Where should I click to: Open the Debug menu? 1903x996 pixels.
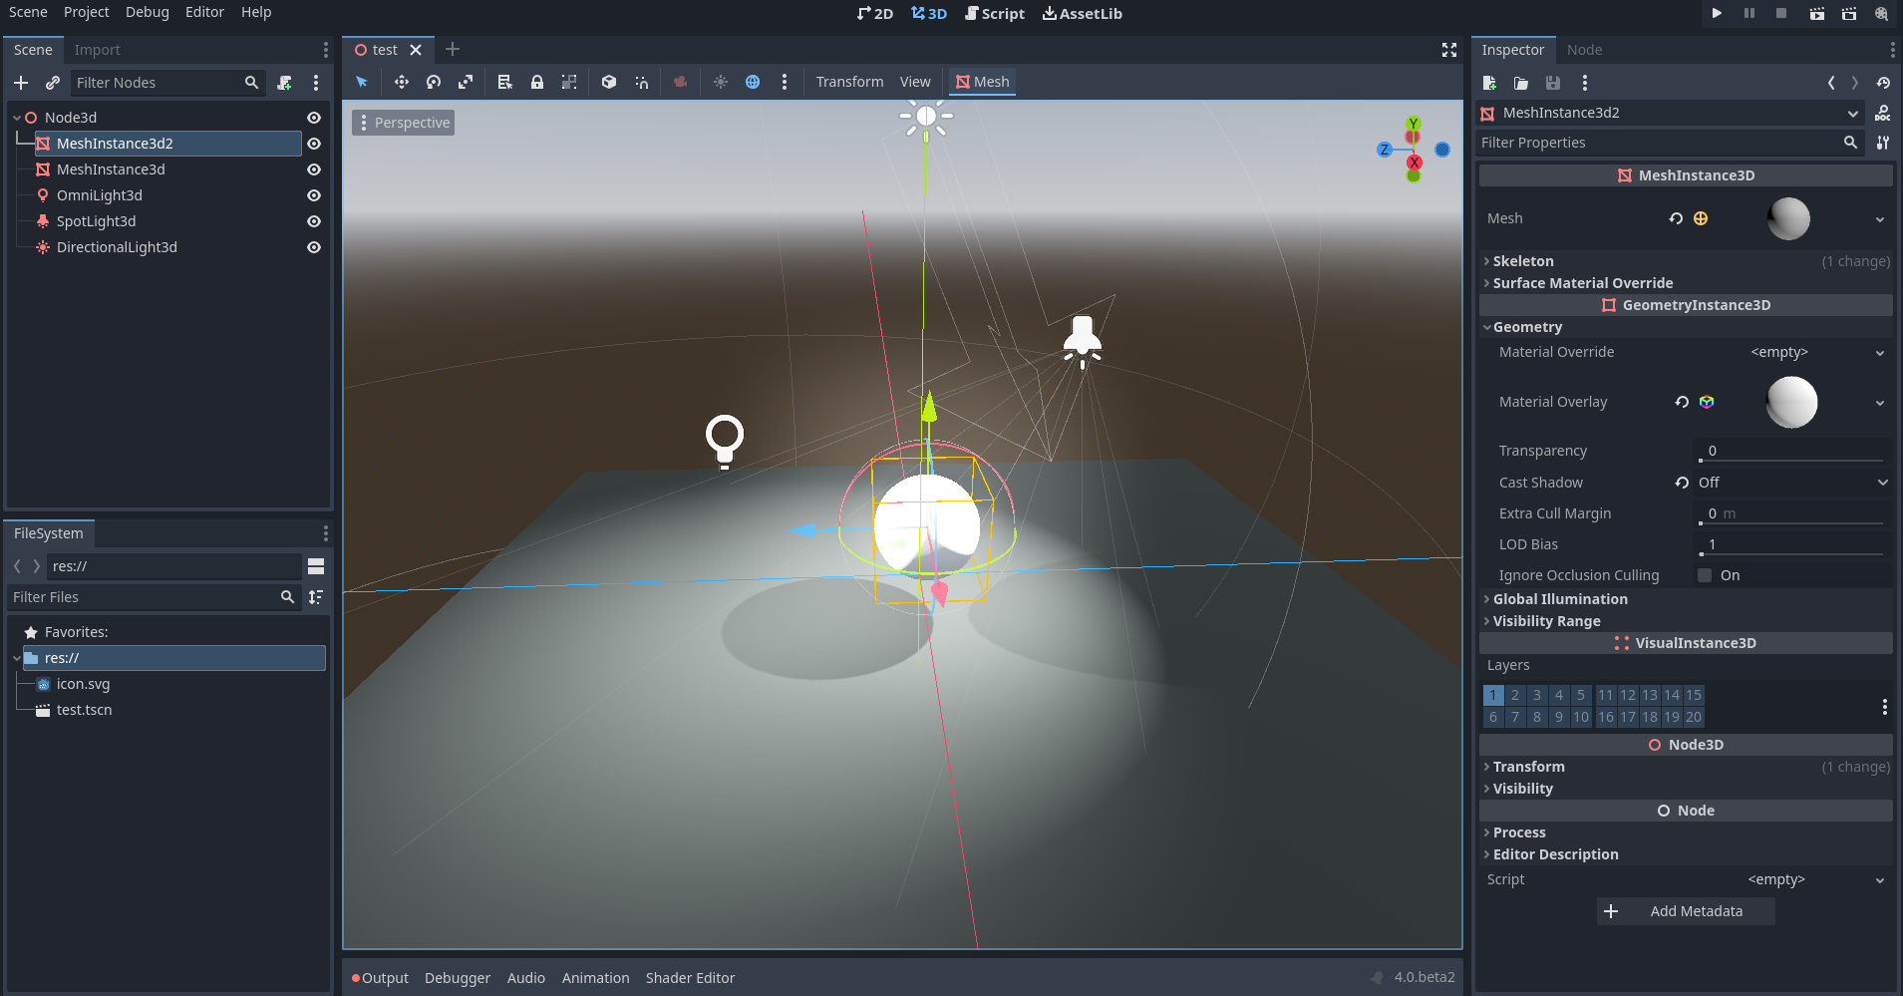click(147, 12)
